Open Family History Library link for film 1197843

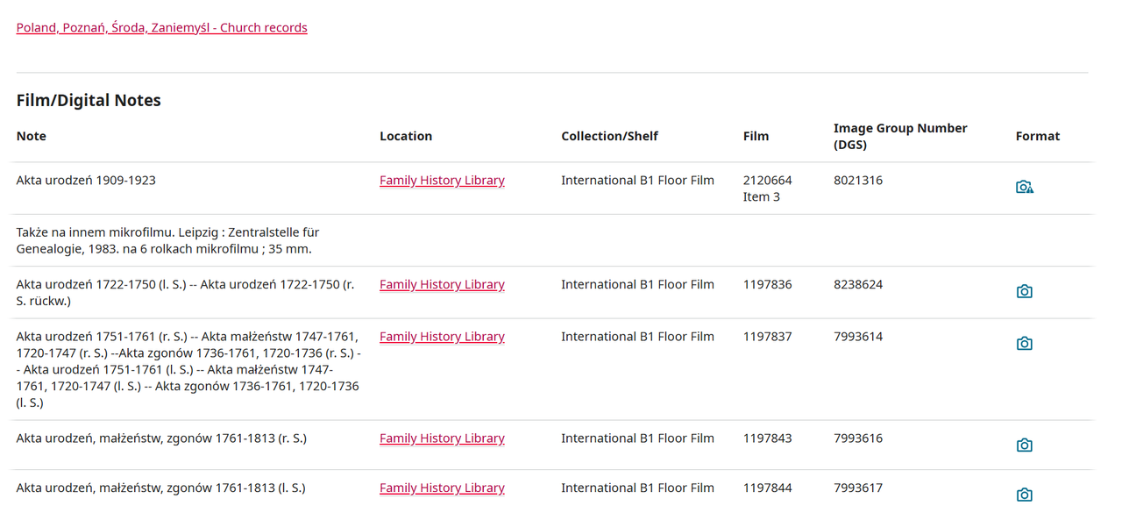[x=442, y=438]
